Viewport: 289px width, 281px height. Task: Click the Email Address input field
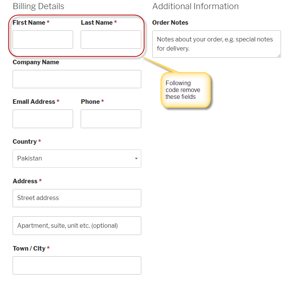[43, 119]
